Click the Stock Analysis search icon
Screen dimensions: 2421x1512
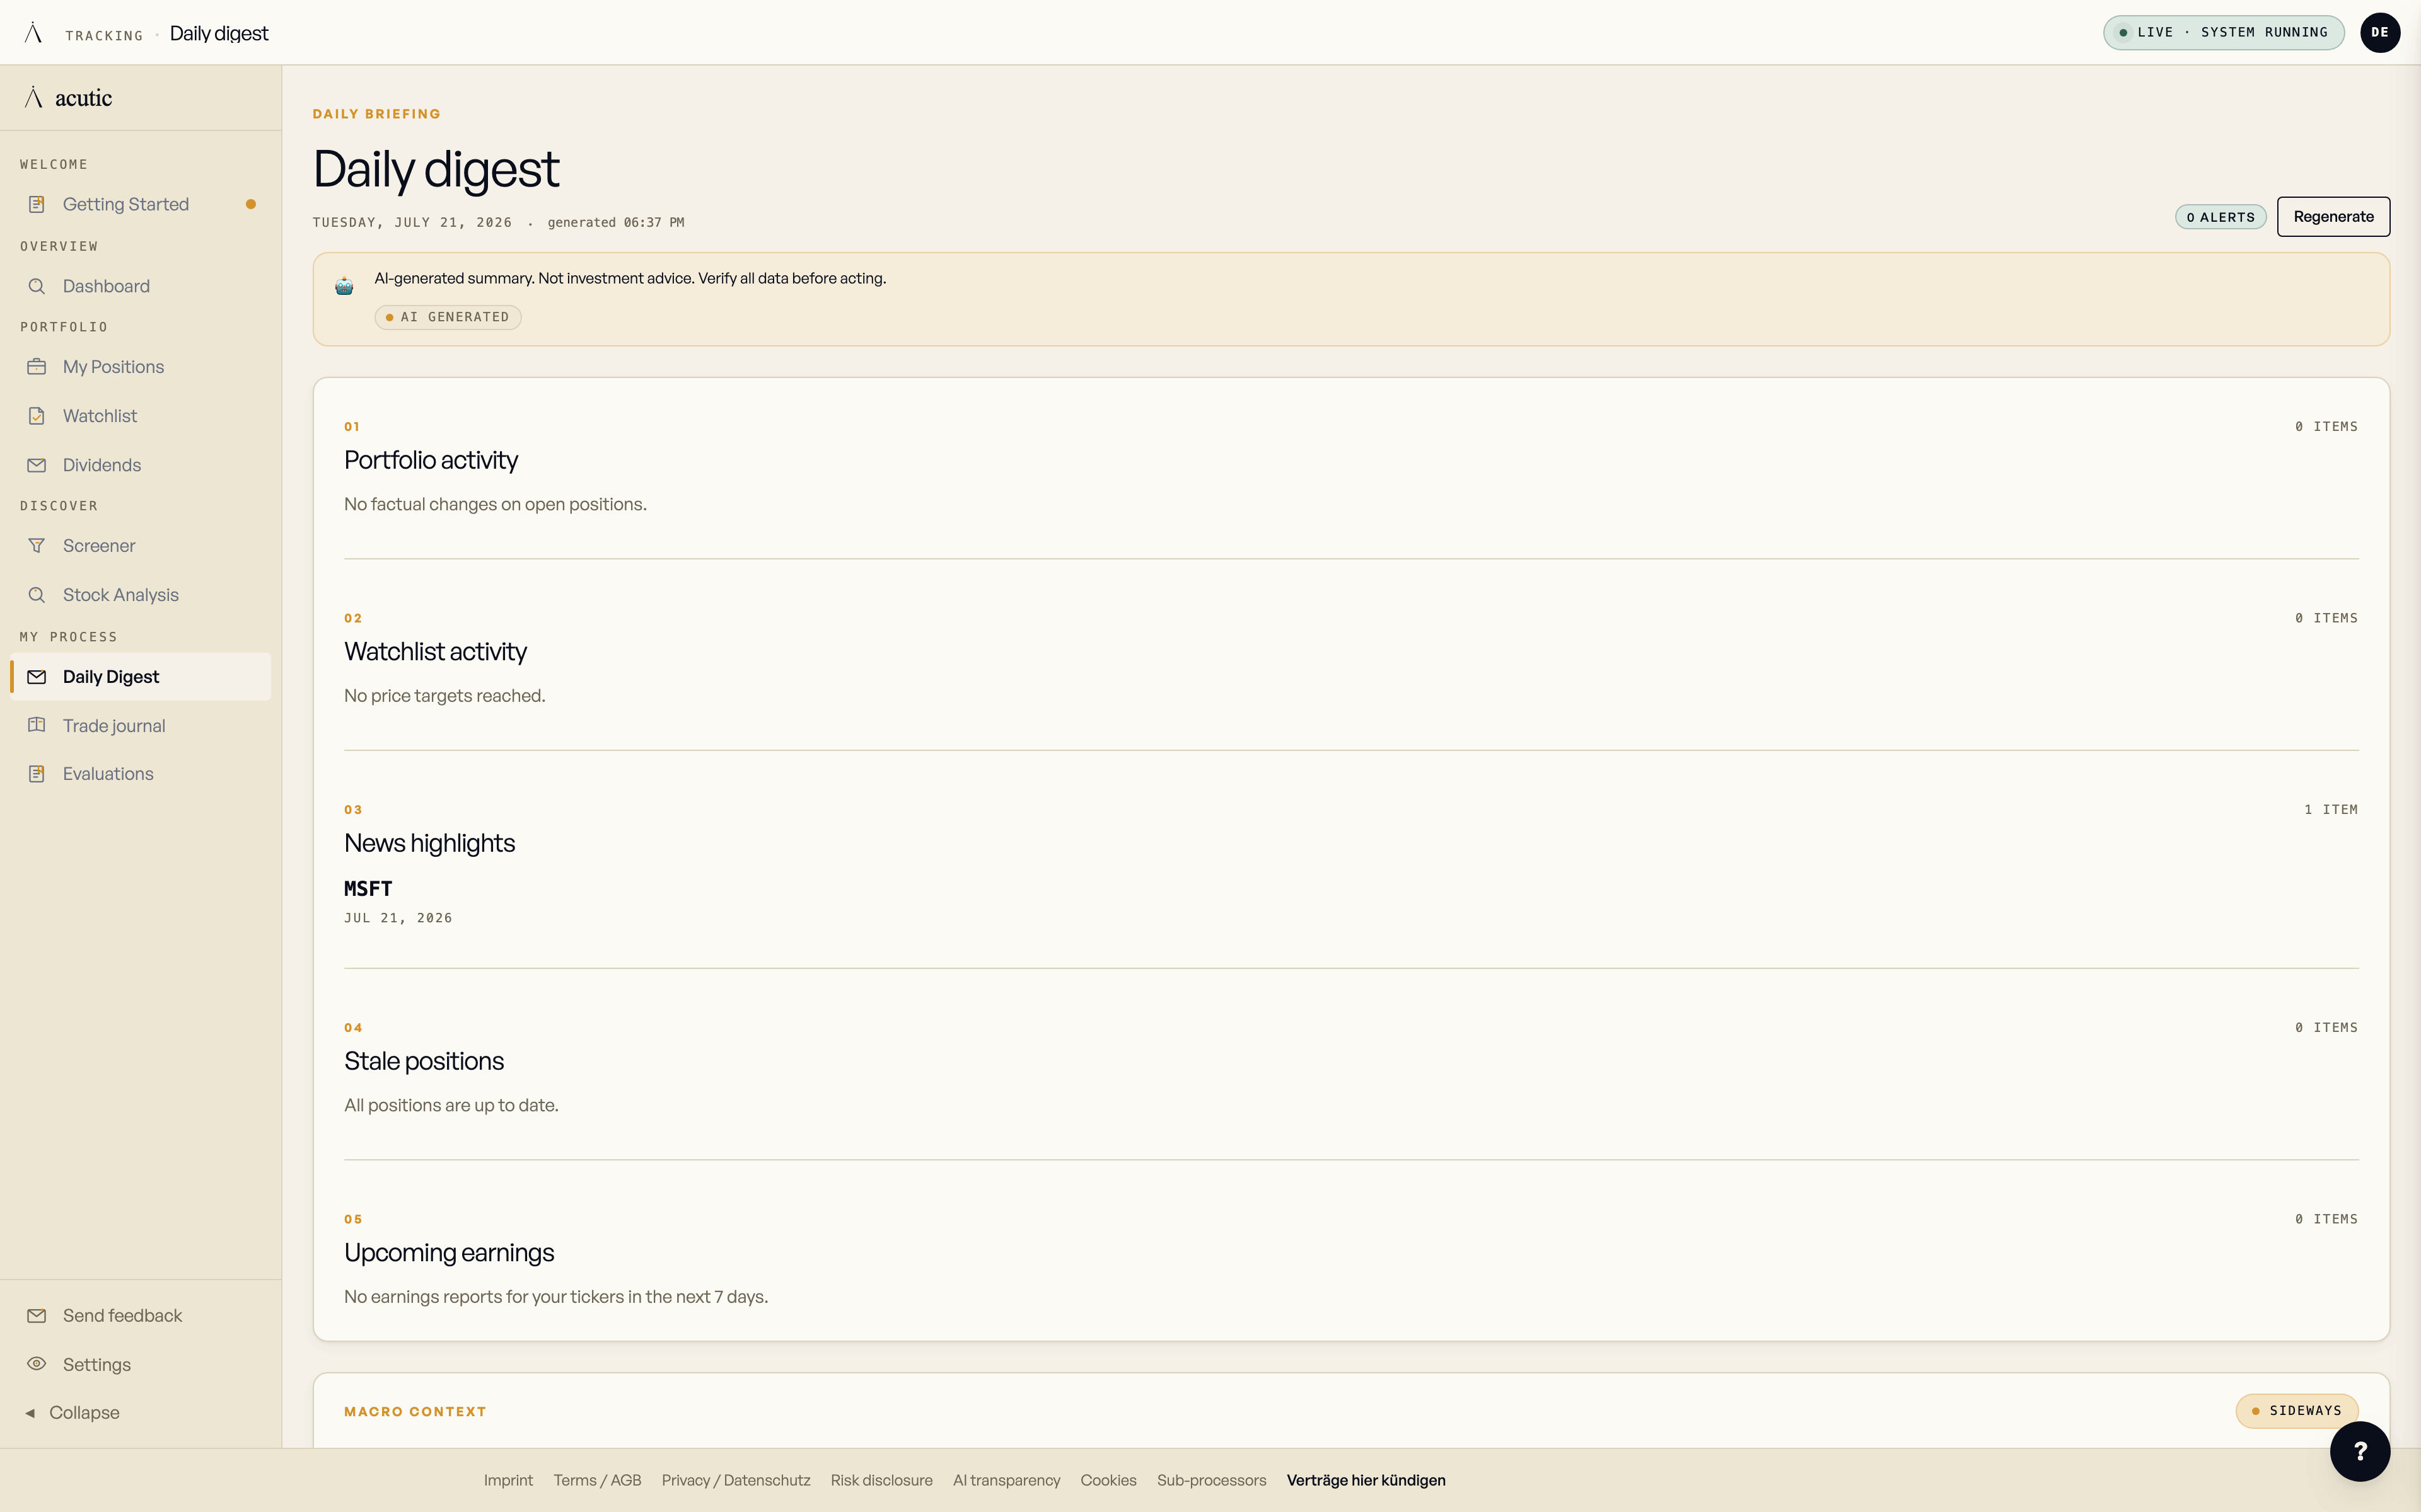pos(37,595)
